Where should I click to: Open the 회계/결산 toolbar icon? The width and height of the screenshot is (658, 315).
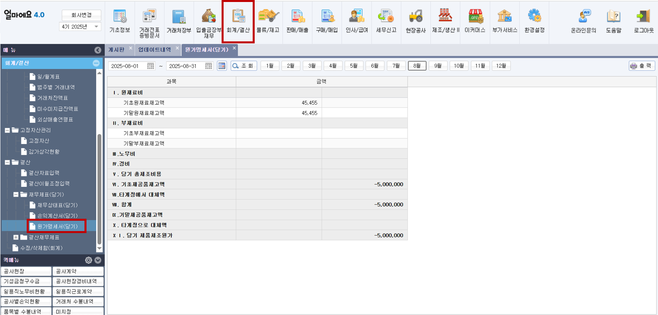pos(238,21)
